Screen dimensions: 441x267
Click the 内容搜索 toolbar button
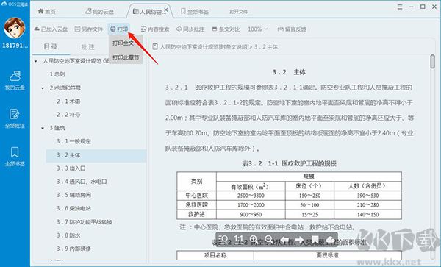[x=155, y=29]
